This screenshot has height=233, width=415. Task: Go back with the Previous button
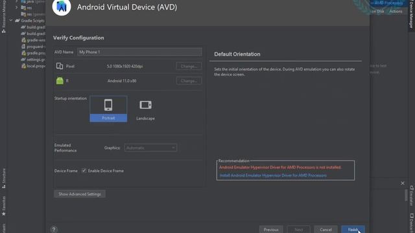(x=271, y=229)
